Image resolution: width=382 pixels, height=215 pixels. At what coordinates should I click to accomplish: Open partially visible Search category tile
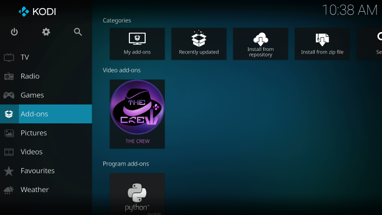point(369,44)
